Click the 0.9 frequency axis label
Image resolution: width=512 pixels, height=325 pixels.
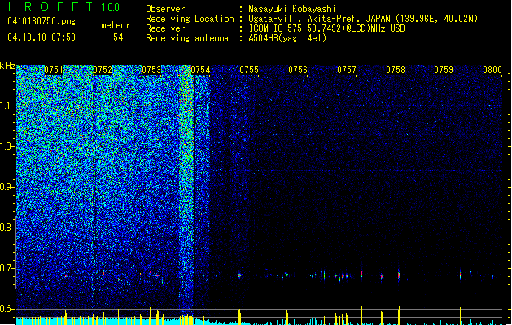point(7,187)
